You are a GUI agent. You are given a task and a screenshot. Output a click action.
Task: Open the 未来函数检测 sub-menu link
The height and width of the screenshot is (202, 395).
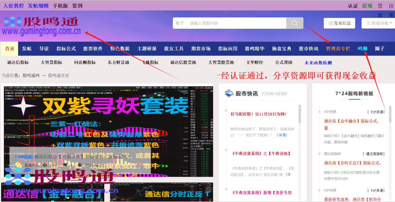318,62
